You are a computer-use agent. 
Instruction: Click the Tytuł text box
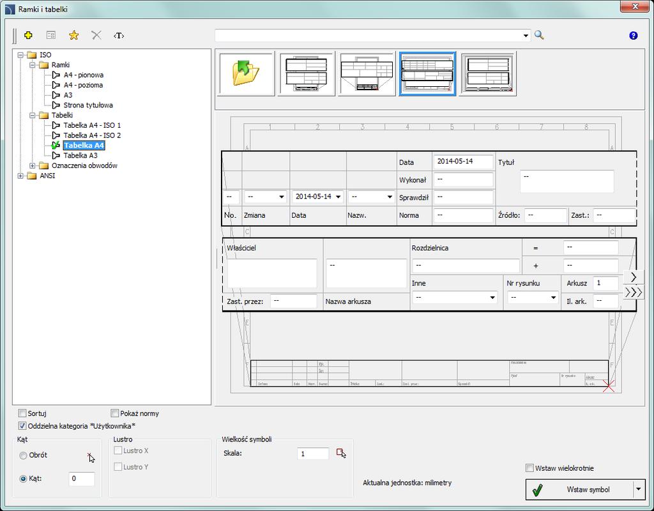coord(567,181)
